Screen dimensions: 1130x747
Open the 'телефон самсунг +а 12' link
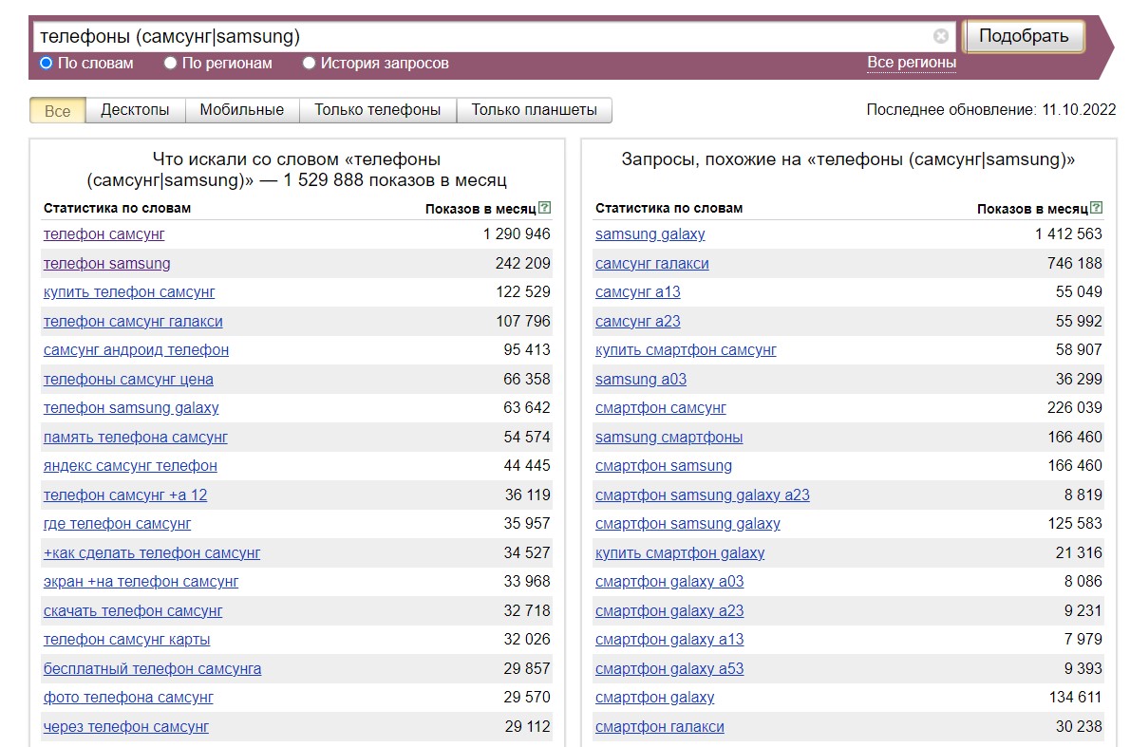click(x=125, y=495)
